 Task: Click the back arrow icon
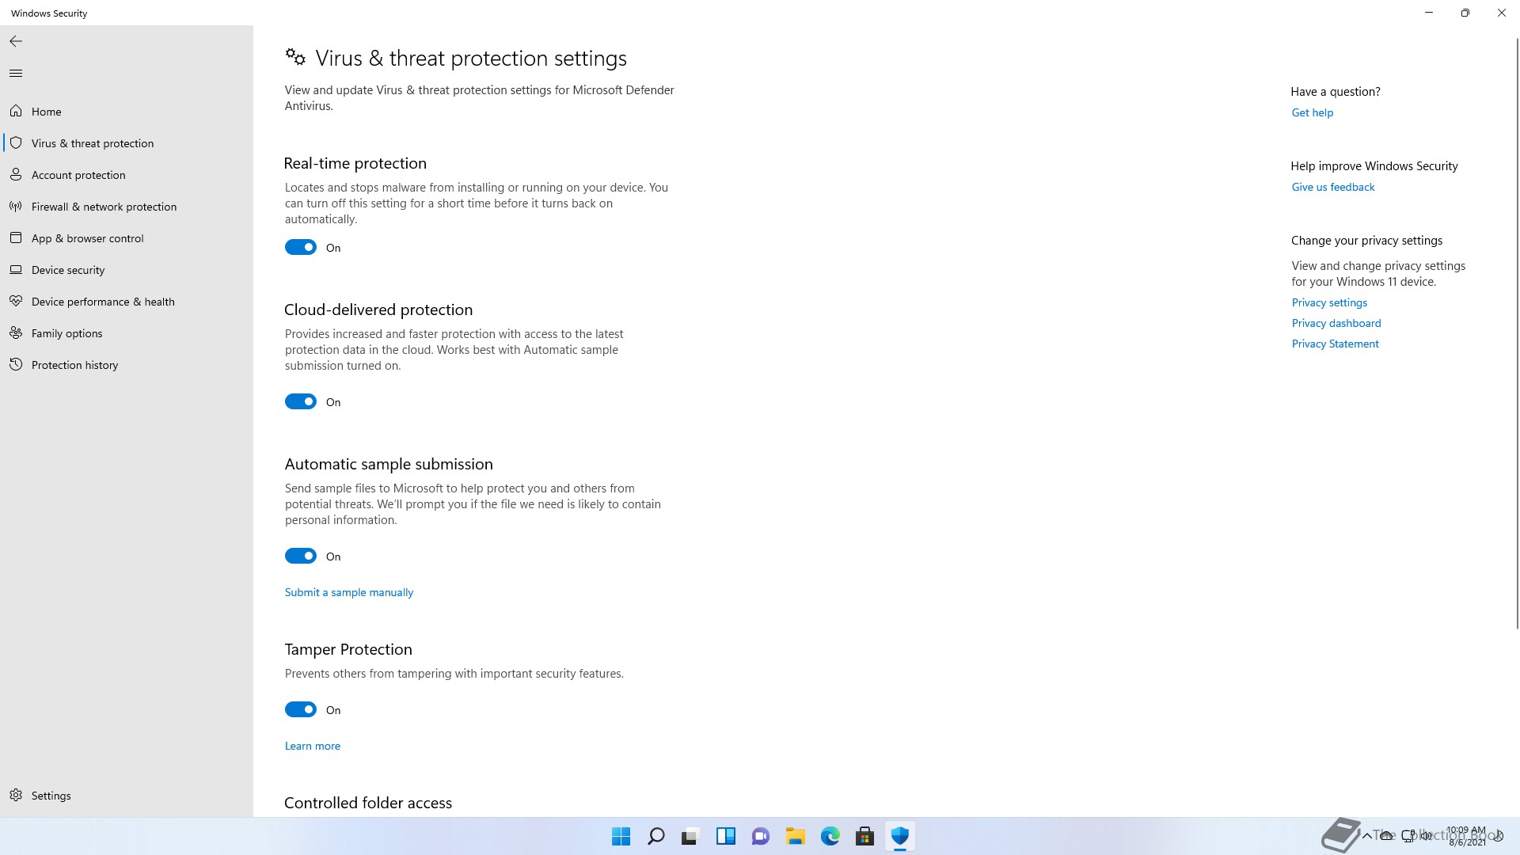tap(16, 41)
